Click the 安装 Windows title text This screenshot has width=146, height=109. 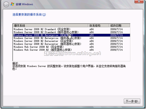tap(24, 4)
